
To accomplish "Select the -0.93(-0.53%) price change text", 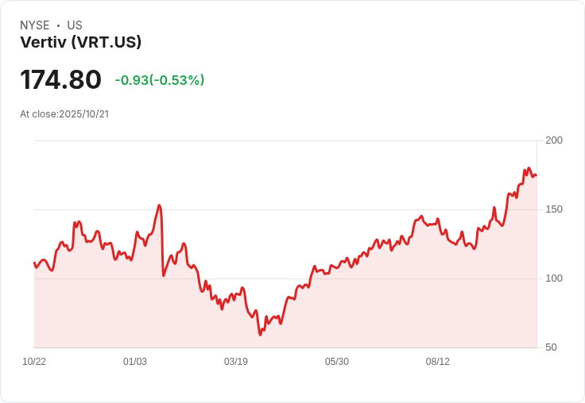I will [x=160, y=80].
